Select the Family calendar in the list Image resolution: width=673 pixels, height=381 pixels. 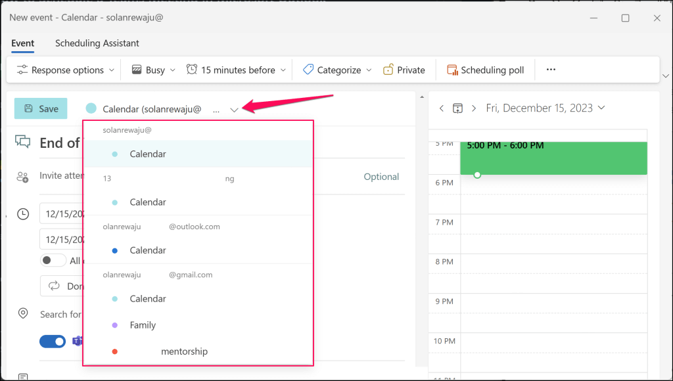coord(143,325)
